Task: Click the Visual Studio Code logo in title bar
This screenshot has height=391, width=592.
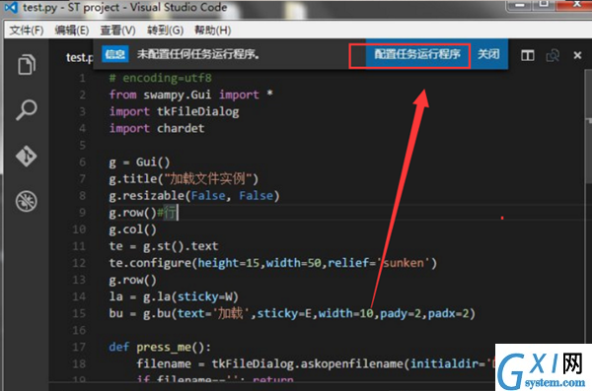Action: tap(11, 7)
